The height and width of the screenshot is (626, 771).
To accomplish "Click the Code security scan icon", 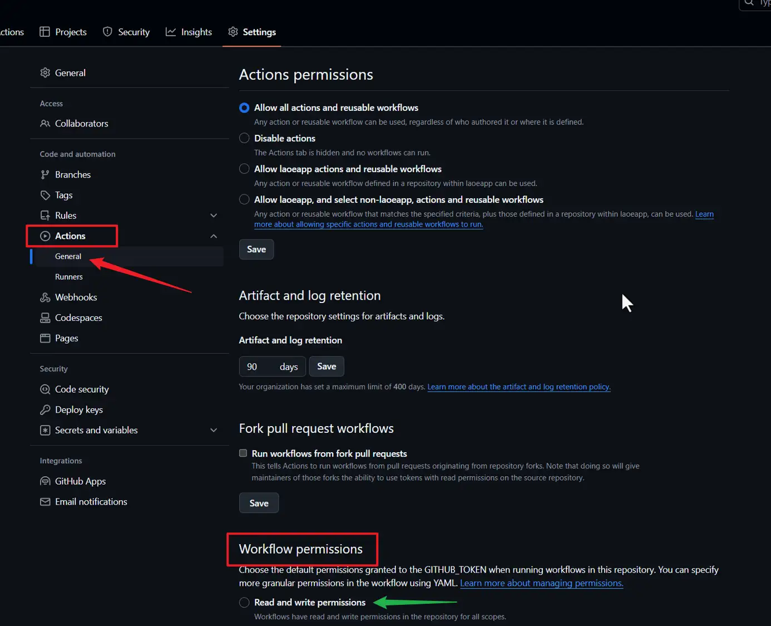I will coord(45,389).
